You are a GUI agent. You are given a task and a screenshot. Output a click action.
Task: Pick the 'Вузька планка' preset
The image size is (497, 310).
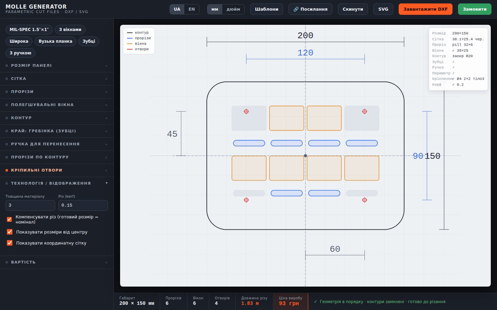coord(55,41)
